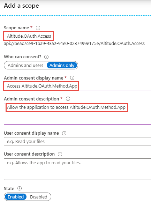Set the scope state to Enabled

[16, 197]
